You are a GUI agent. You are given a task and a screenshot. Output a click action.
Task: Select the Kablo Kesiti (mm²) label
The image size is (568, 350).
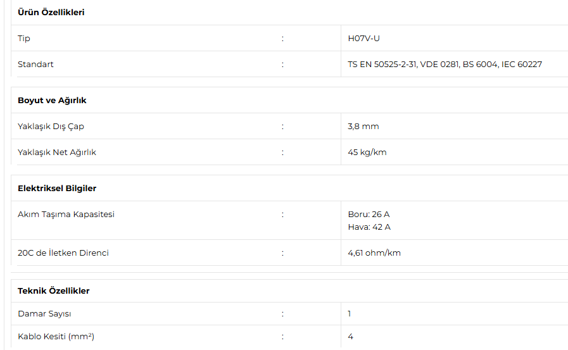[56, 337]
